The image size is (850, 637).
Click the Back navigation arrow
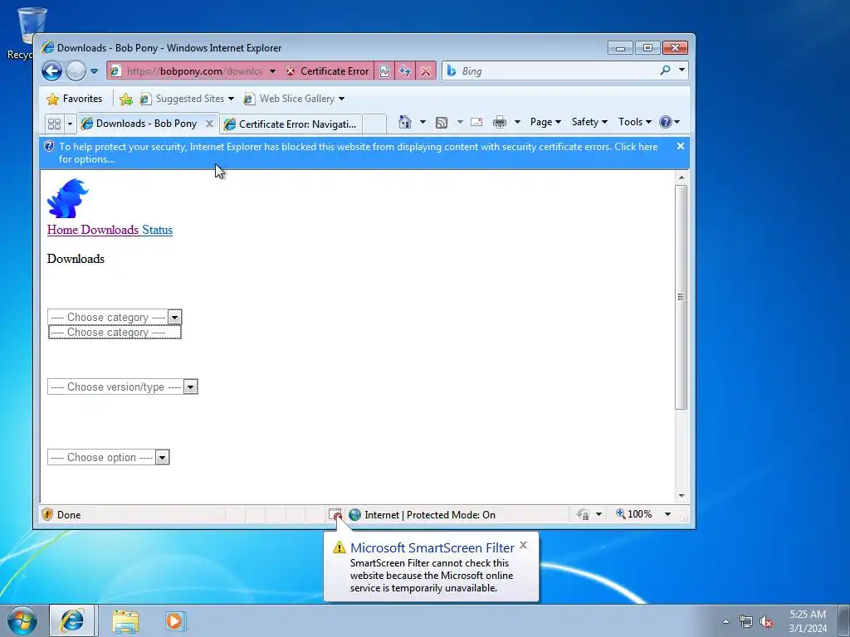(52, 71)
